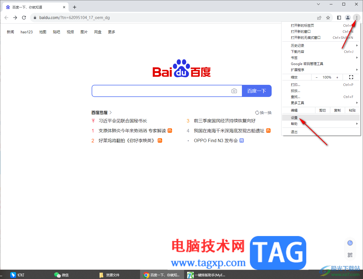Screen dimensions: 363x279
Task: Open 微信 from the taskbar
Action: tap(61, 275)
